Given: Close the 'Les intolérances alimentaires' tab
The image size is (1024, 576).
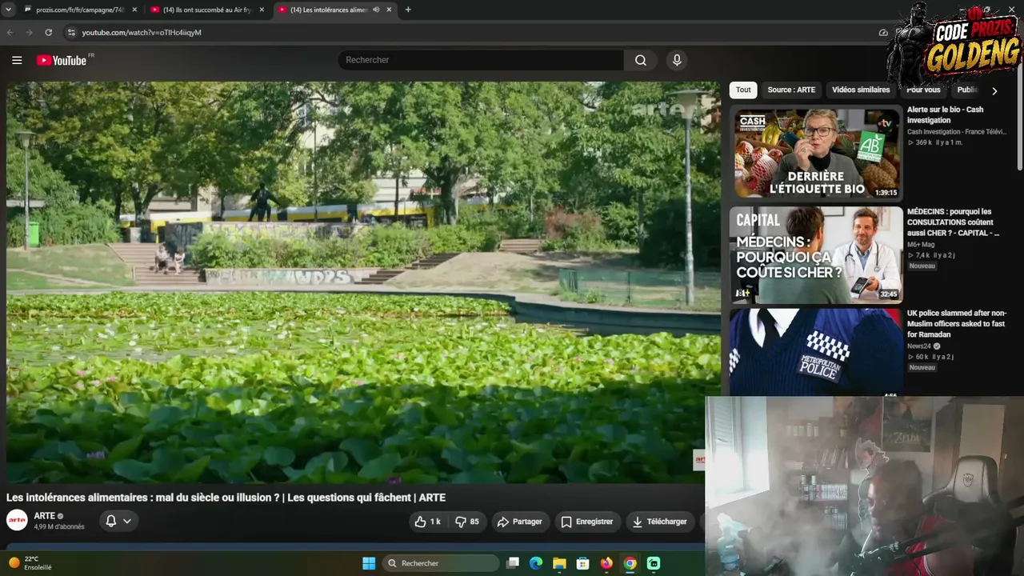Looking at the screenshot, I should click(389, 10).
